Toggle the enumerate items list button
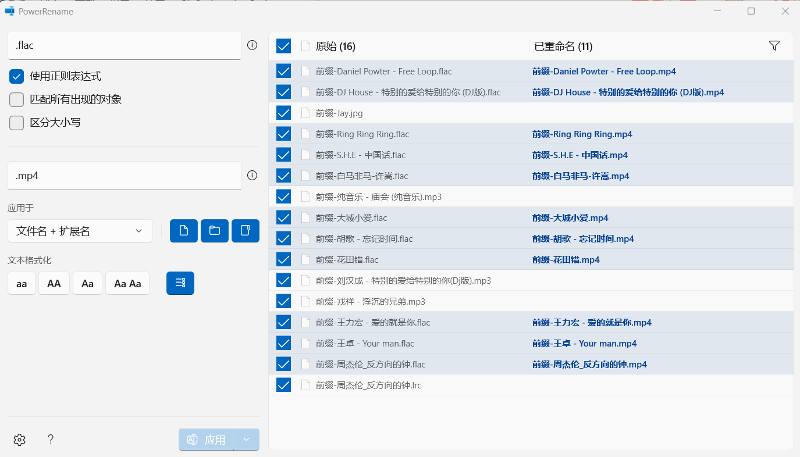 pos(180,283)
